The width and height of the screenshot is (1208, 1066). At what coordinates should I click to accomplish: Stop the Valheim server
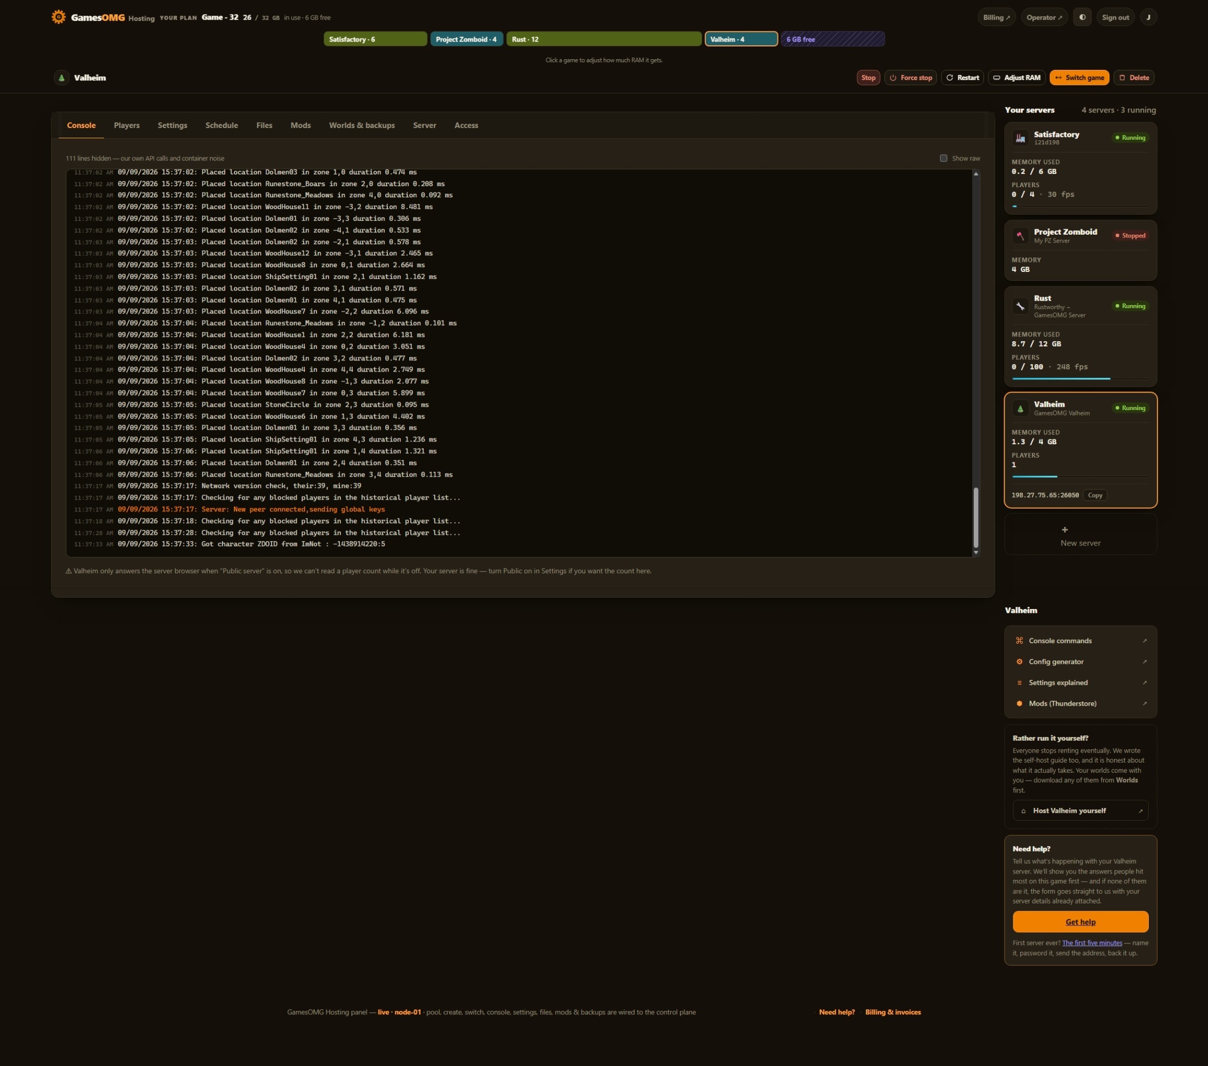point(868,77)
